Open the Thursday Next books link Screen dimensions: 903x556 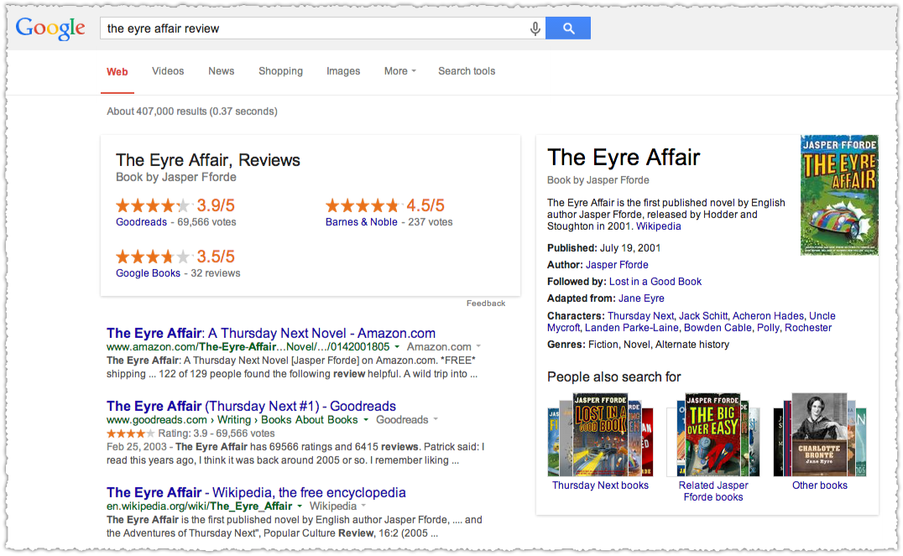coord(600,486)
